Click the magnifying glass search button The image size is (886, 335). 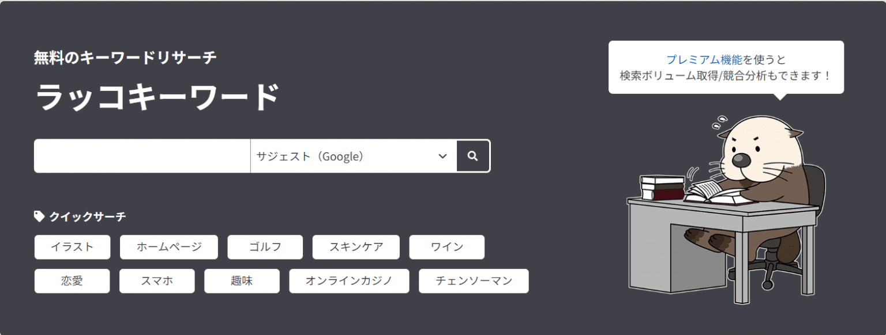pos(473,156)
